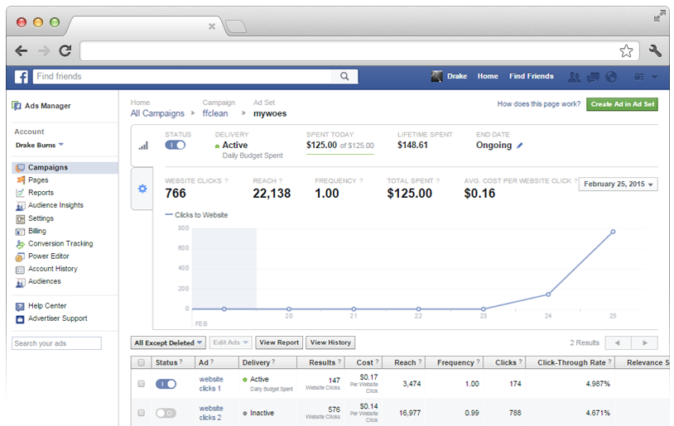Close the browser tab

pyautogui.click(x=212, y=26)
